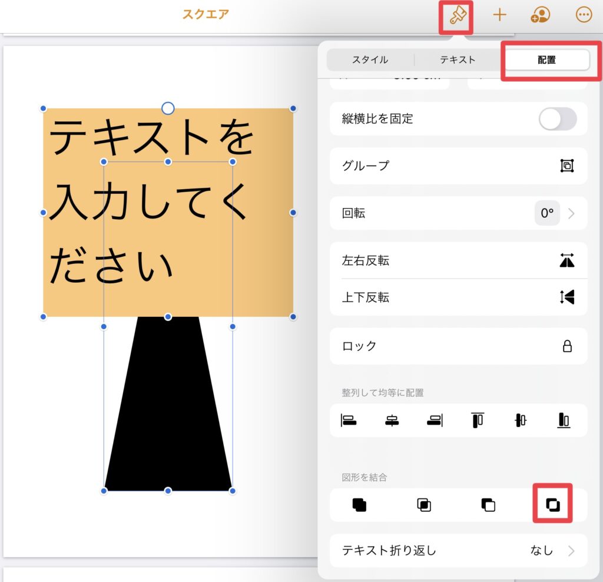This screenshot has width=603, height=582.
Task: Align objects to the bottom edge
Action: click(x=564, y=420)
